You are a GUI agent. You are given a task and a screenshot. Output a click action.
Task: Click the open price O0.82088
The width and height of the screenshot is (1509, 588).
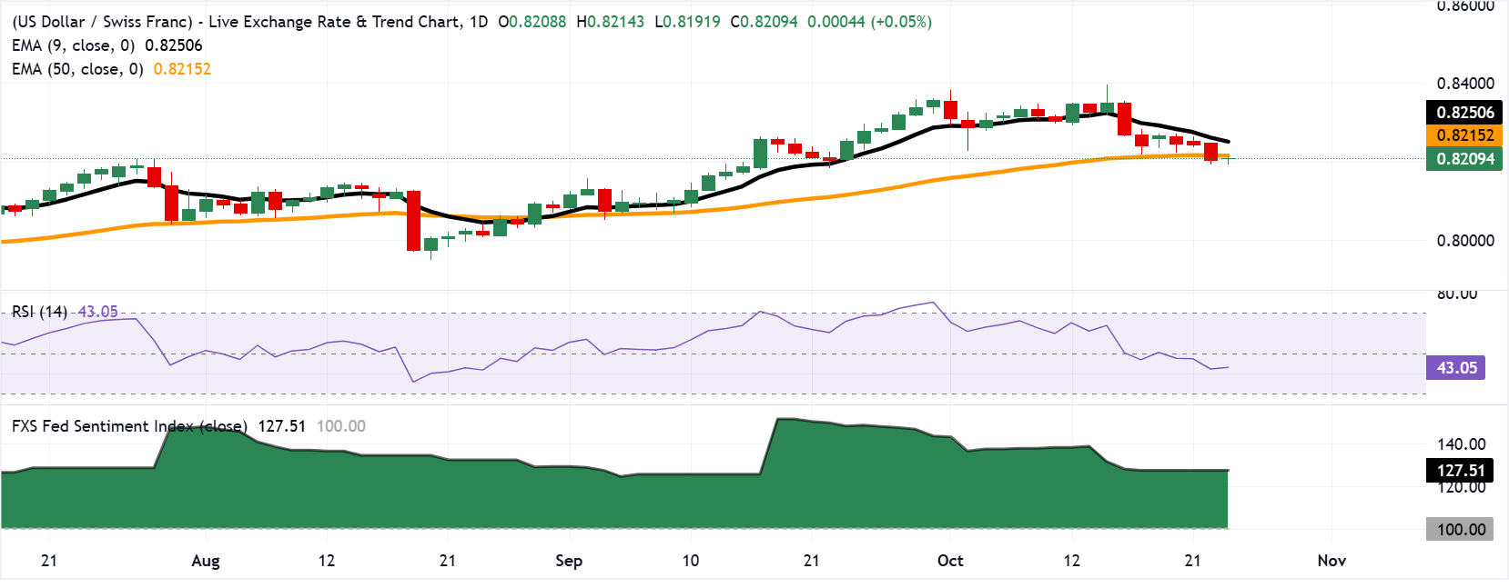click(x=532, y=22)
